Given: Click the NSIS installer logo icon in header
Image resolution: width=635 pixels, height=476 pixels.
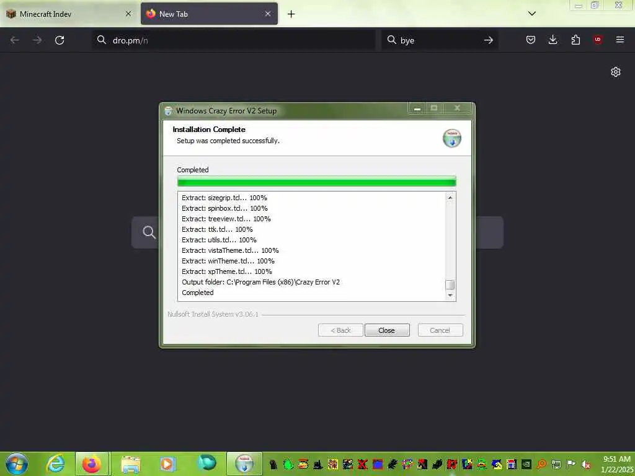Looking at the screenshot, I should pos(452,138).
